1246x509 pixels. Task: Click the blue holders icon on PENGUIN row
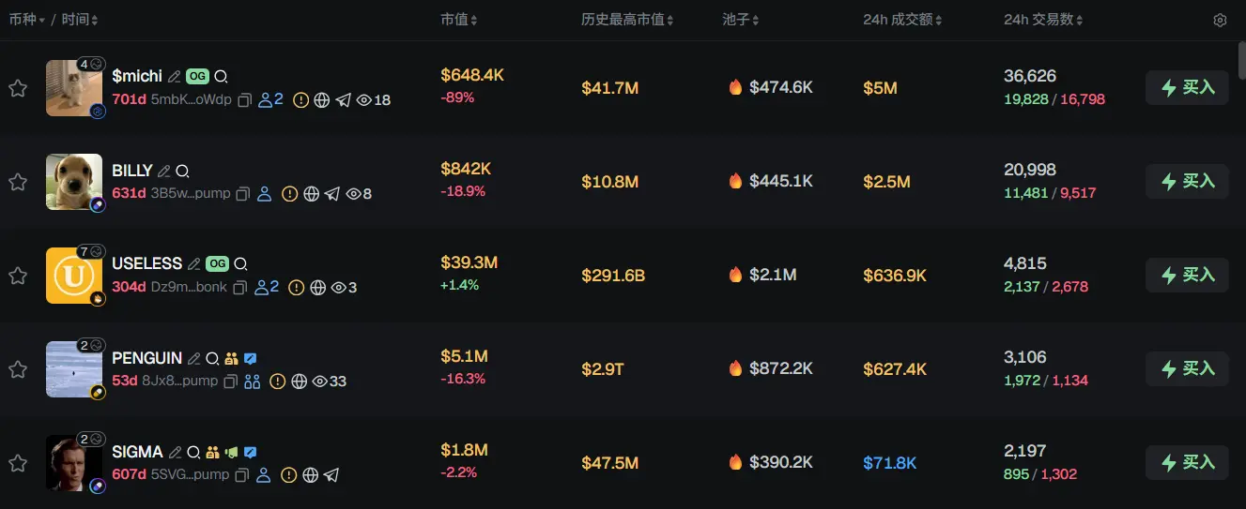coord(252,382)
